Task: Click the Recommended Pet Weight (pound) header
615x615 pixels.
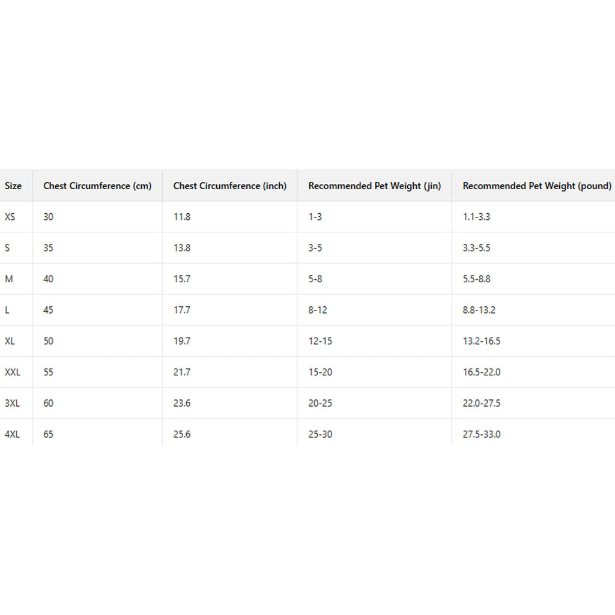Action: (537, 186)
